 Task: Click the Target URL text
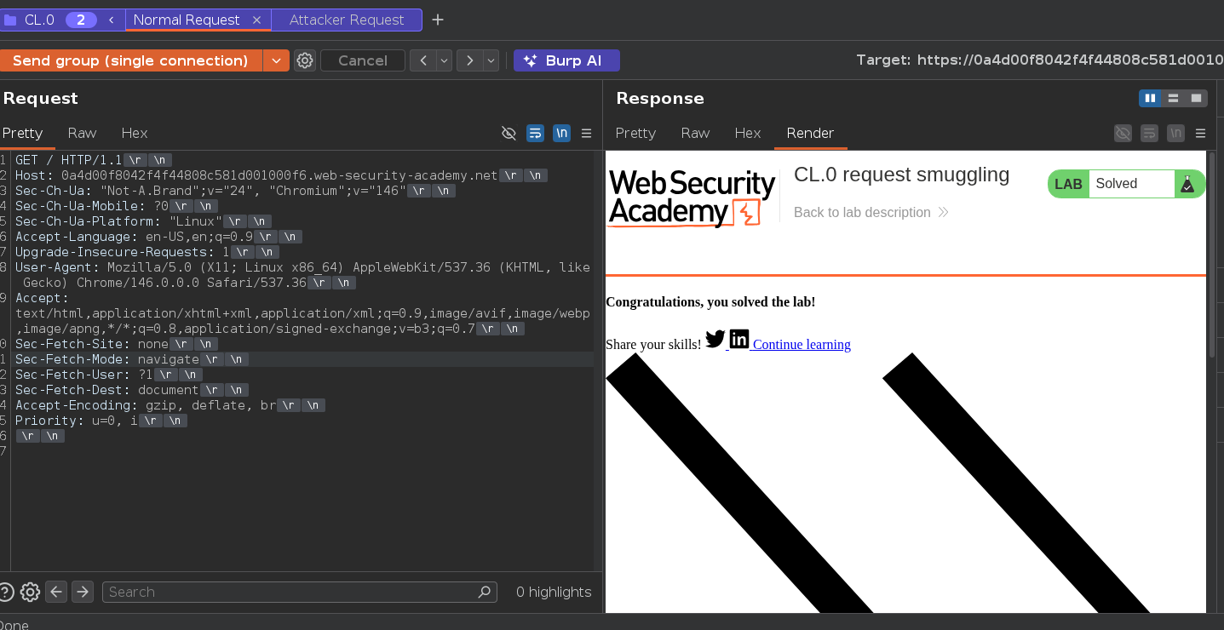point(1040,60)
